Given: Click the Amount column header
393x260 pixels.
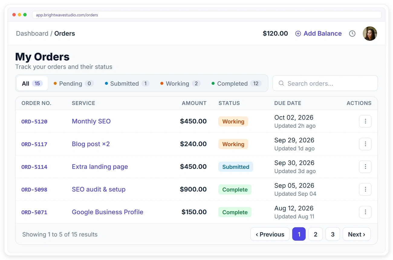Looking at the screenshot, I should pyautogui.click(x=194, y=103).
